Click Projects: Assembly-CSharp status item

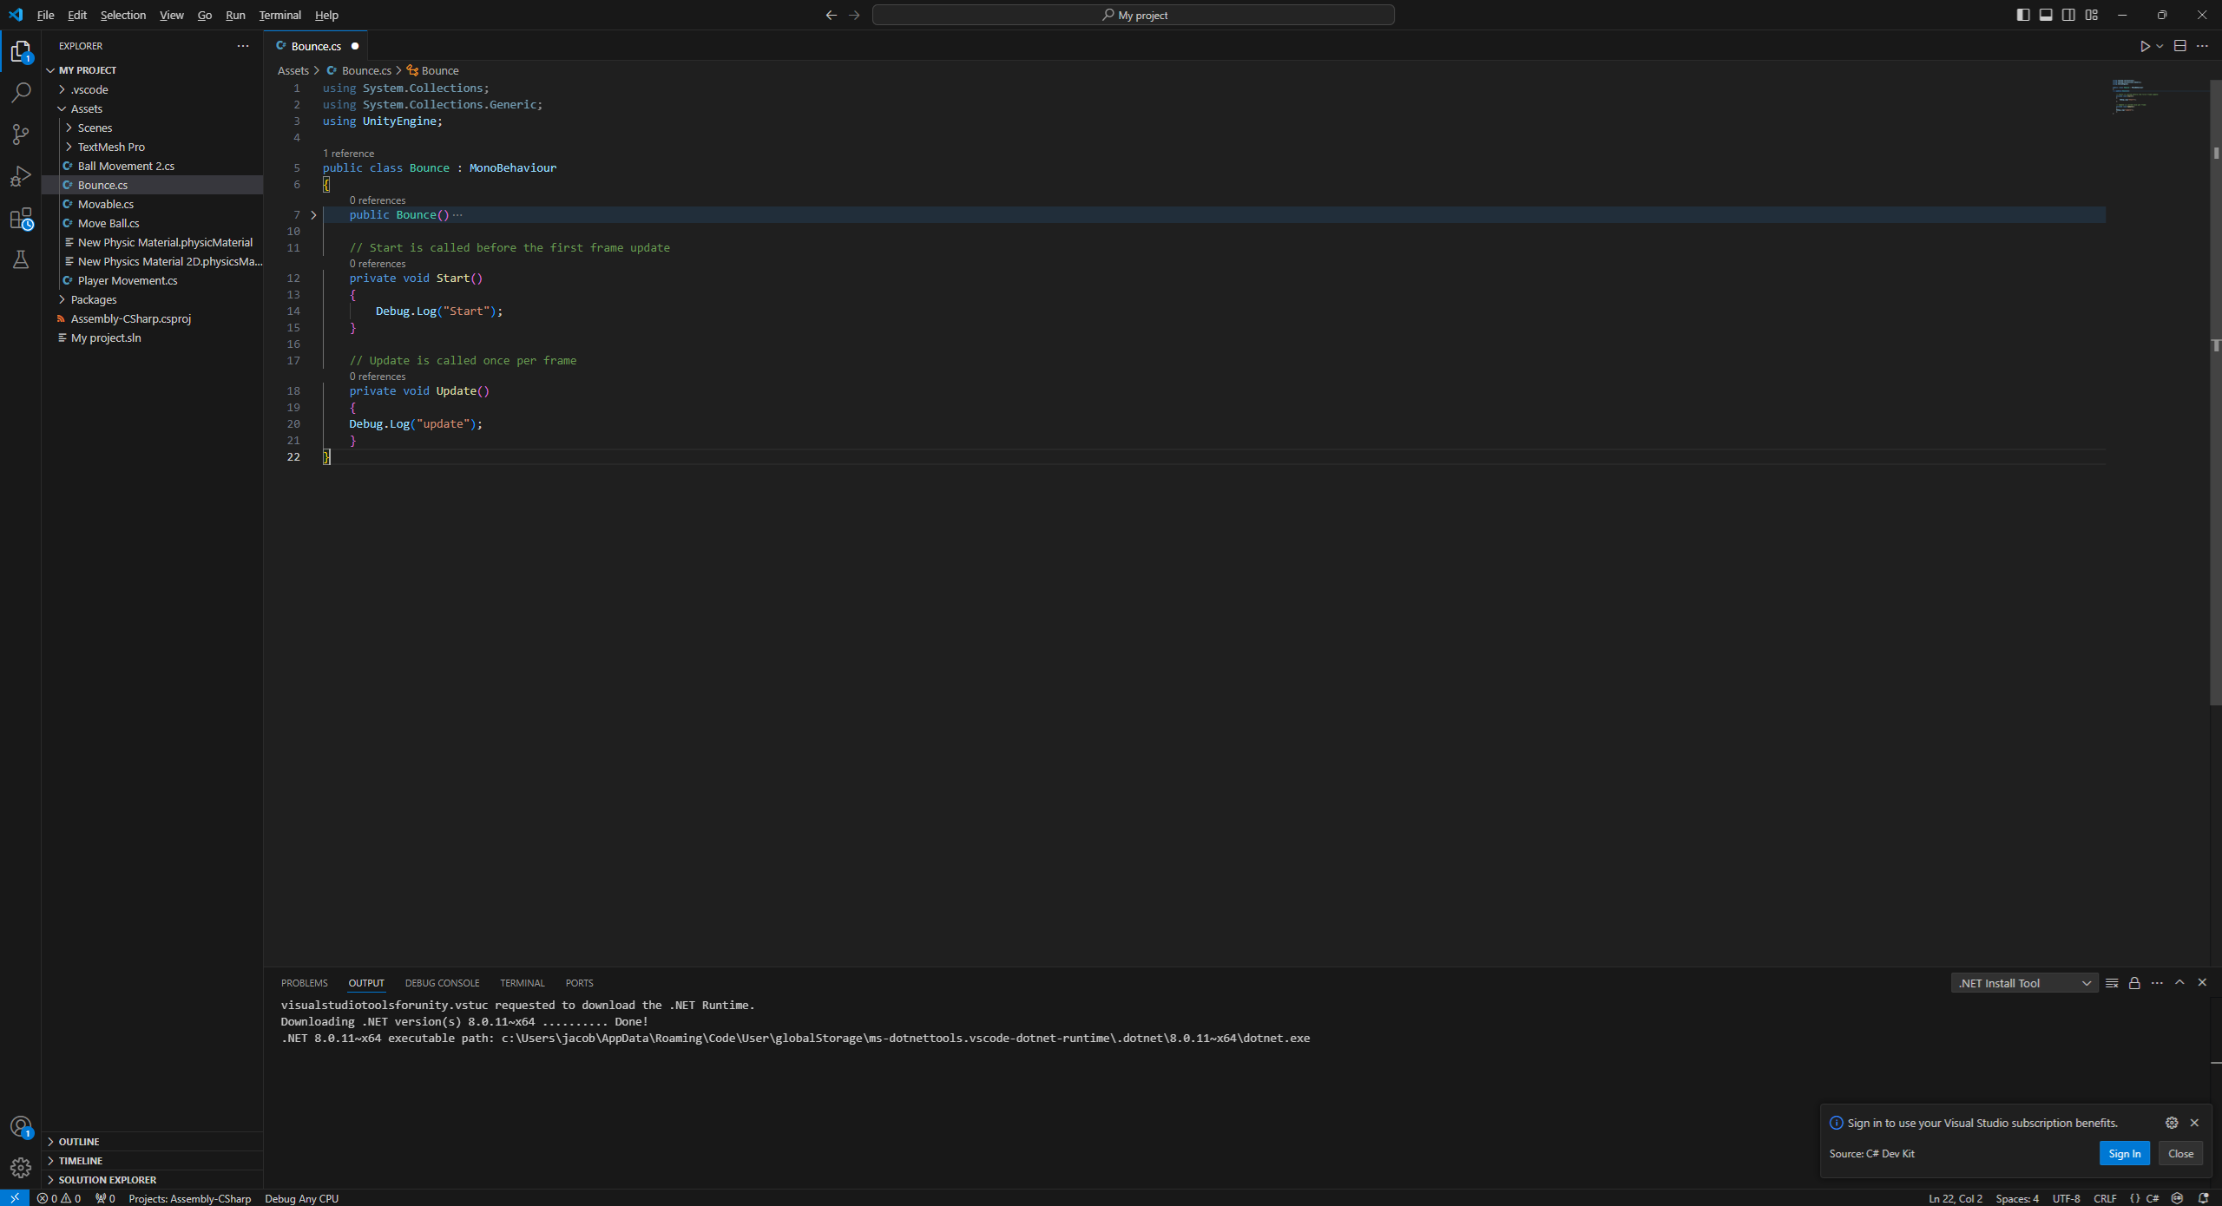pos(190,1198)
